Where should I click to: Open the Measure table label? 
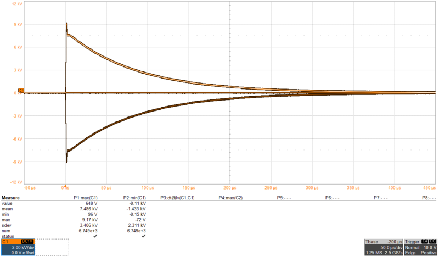[10, 197]
